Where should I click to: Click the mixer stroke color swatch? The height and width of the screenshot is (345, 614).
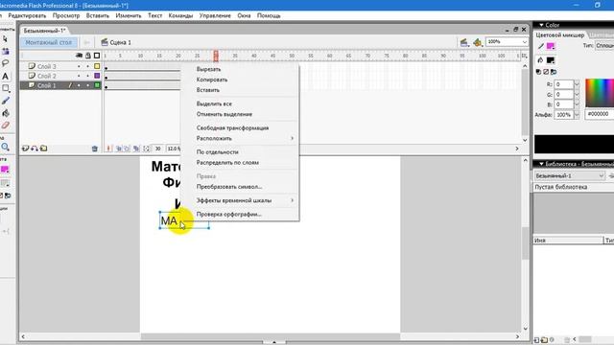pyautogui.click(x=551, y=47)
